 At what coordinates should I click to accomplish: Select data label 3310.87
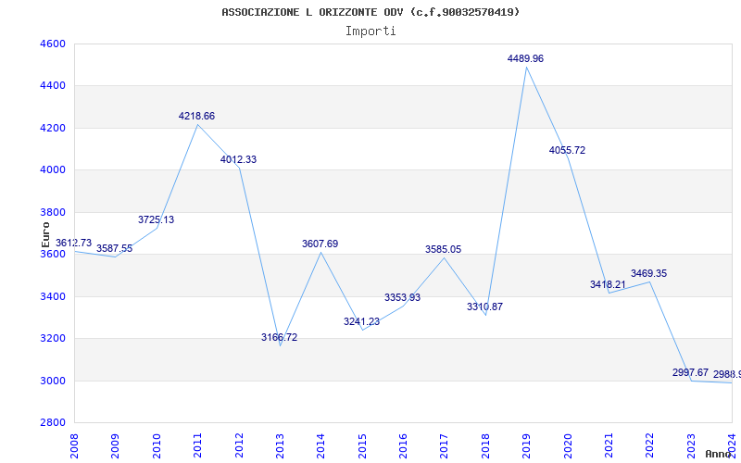[484, 307]
